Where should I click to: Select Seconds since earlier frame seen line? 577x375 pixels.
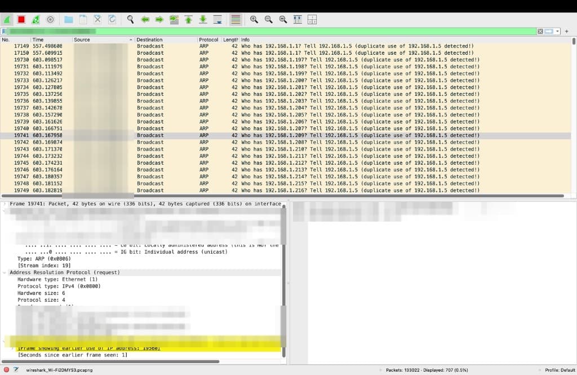tap(73, 355)
